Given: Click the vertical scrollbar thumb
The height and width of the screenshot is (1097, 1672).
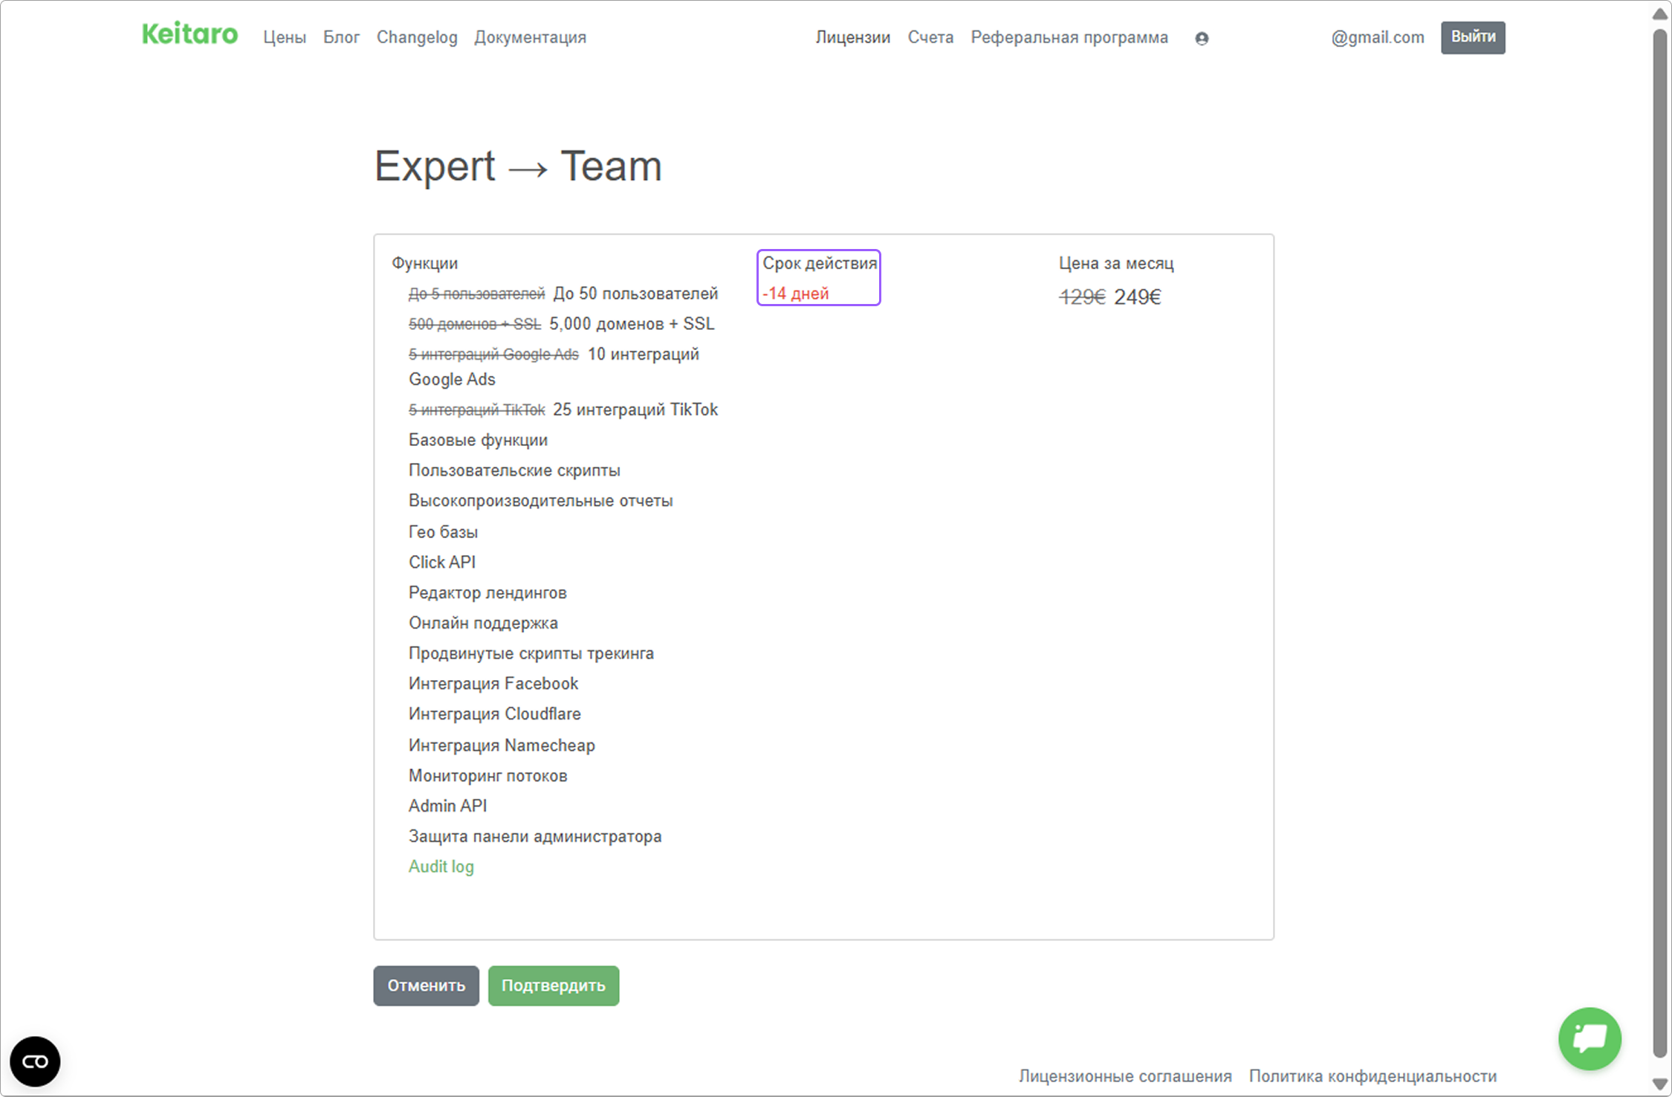Looking at the screenshot, I should tap(1659, 543).
